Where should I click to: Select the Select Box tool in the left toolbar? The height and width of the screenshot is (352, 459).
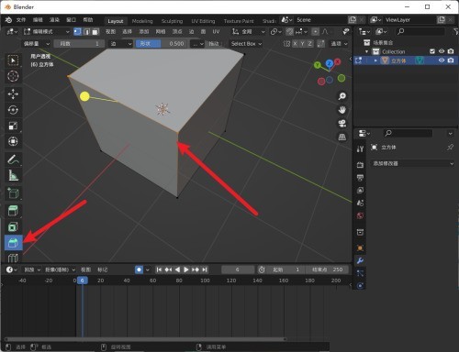[13, 60]
